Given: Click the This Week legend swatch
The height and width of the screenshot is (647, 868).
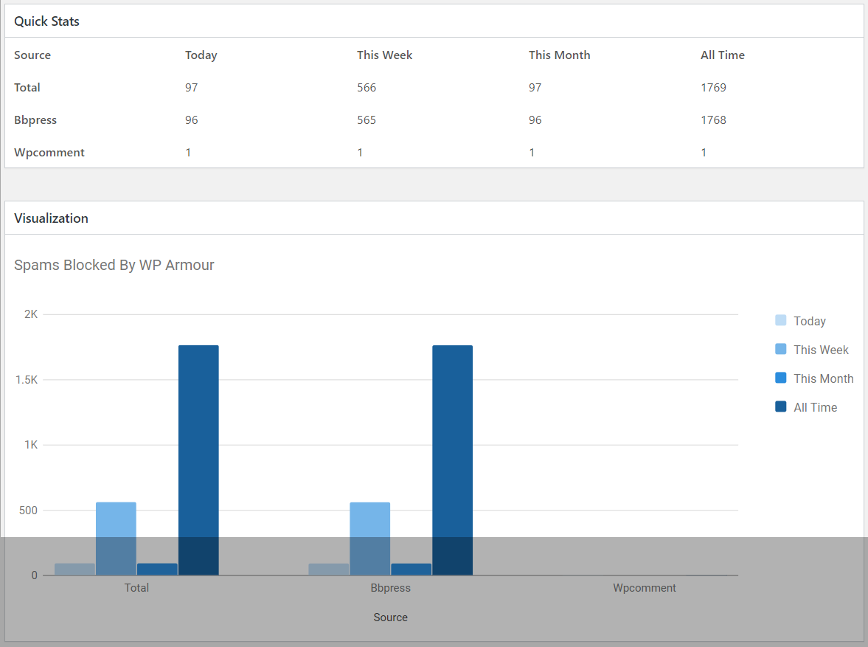Looking at the screenshot, I should (780, 349).
